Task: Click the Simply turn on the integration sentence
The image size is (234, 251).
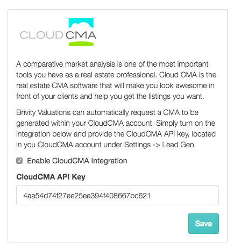Action: [x=116, y=134]
